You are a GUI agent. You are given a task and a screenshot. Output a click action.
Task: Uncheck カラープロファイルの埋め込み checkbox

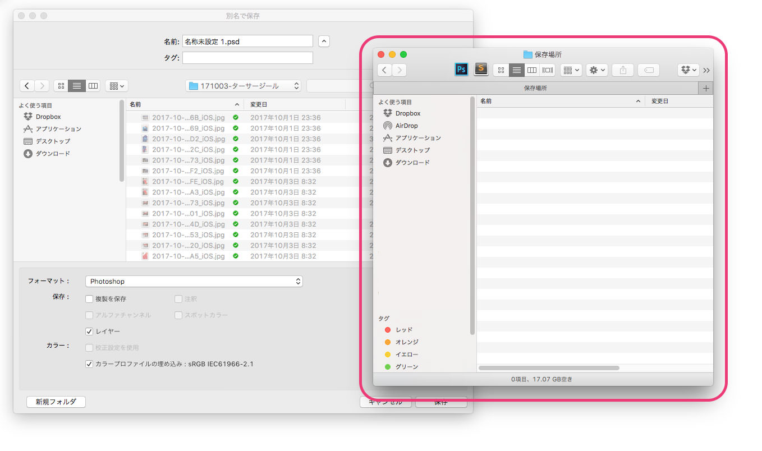tap(89, 364)
